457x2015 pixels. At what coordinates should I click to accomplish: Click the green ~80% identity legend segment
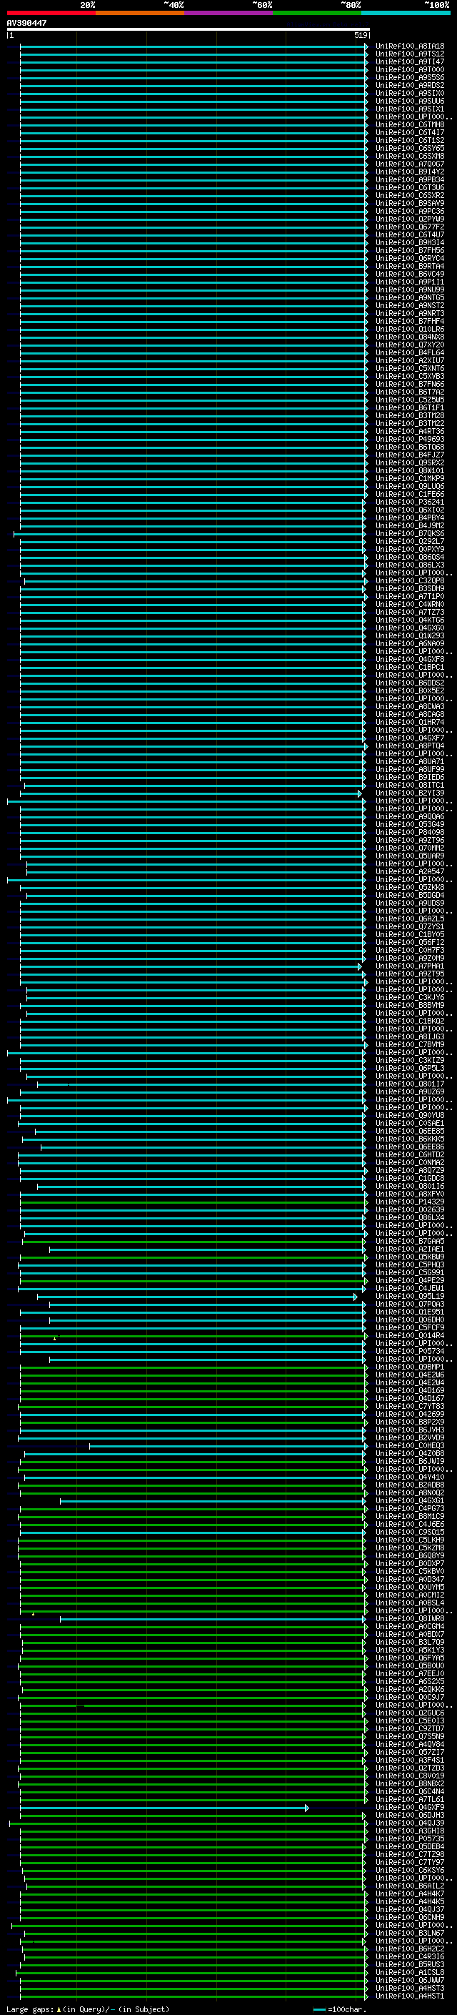pyautogui.click(x=317, y=14)
